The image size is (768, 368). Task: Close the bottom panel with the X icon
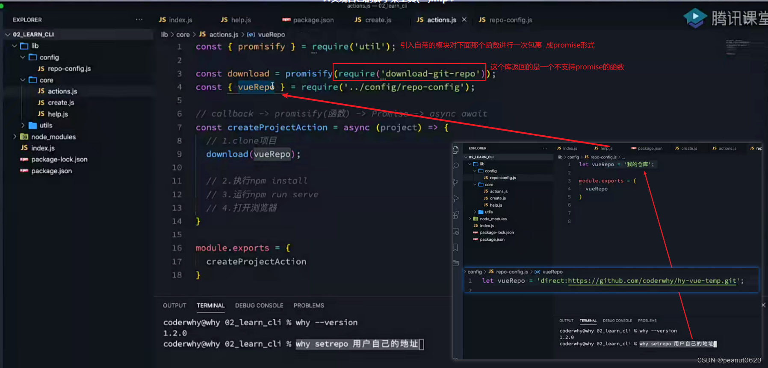pyautogui.click(x=763, y=305)
